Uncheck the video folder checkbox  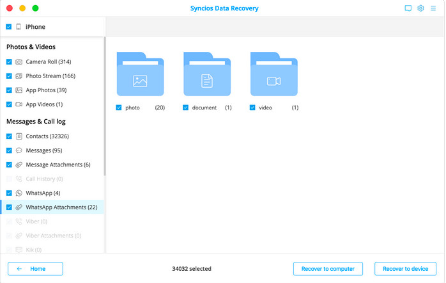[252, 108]
